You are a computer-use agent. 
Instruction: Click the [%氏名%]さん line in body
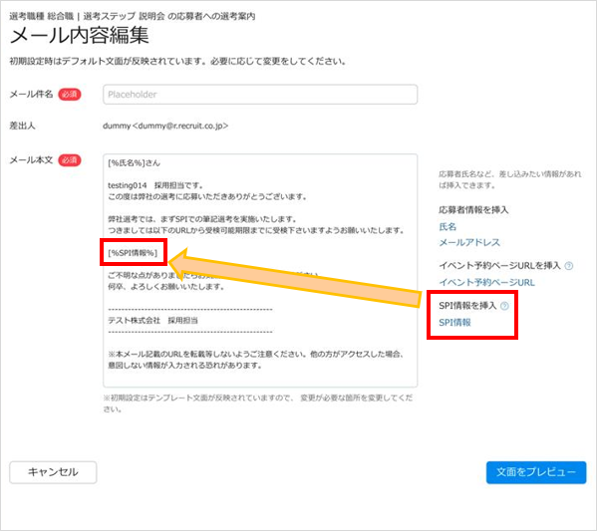[x=134, y=163]
